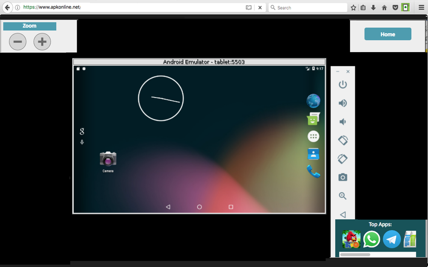The height and width of the screenshot is (267, 428).
Task: Launch the Camera app
Action: click(108, 159)
